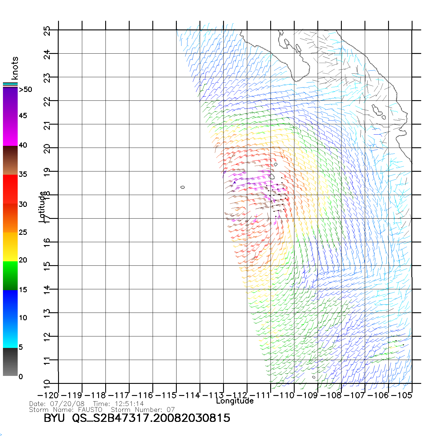Viewport: 442px width, 436px height.
Task: Click the gray 0–5 knots color band
Action: click(10, 362)
